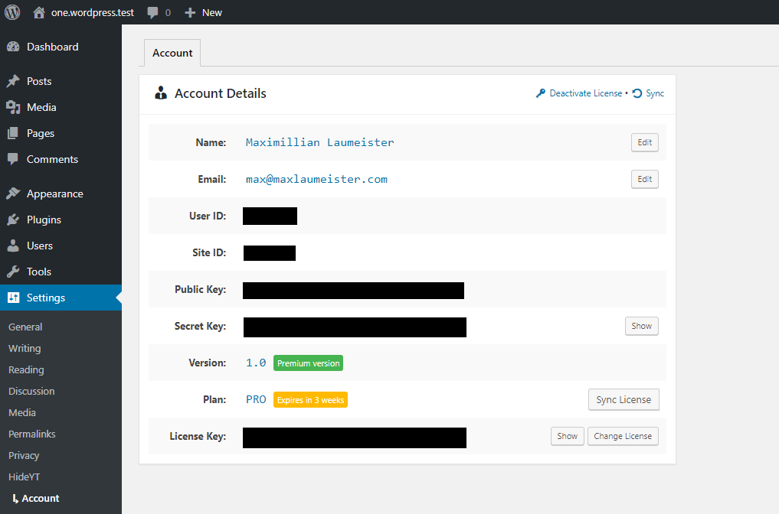Click the person icon beside Account Details

[160, 93]
